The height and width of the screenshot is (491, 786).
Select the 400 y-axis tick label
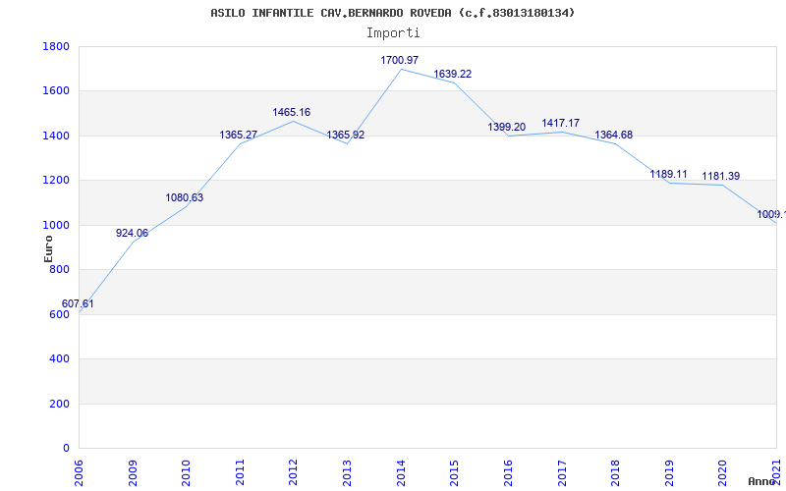coord(59,359)
